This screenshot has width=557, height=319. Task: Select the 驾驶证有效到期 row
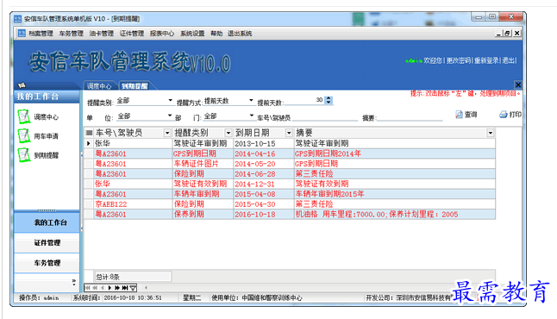click(290, 184)
